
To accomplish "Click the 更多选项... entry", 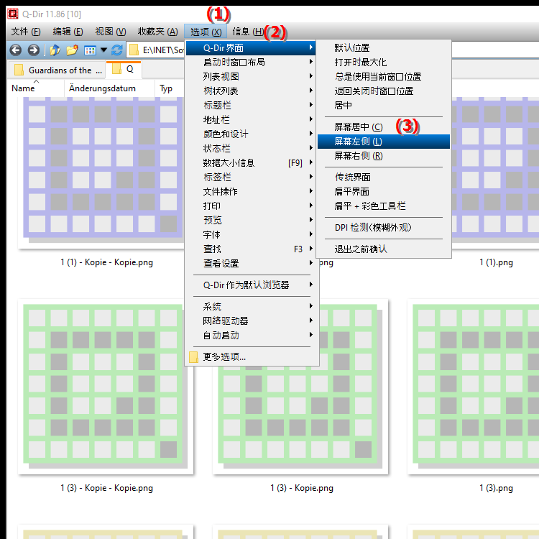I will 251,356.
